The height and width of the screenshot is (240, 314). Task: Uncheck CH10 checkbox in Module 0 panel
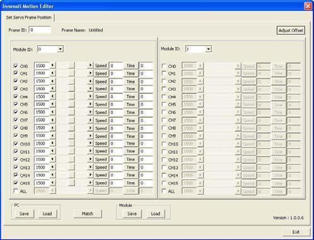(x=16, y=144)
